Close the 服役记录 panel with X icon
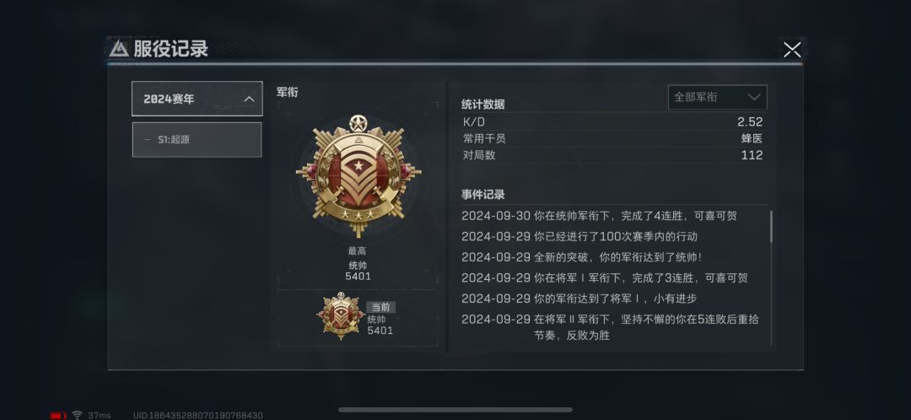 point(792,50)
